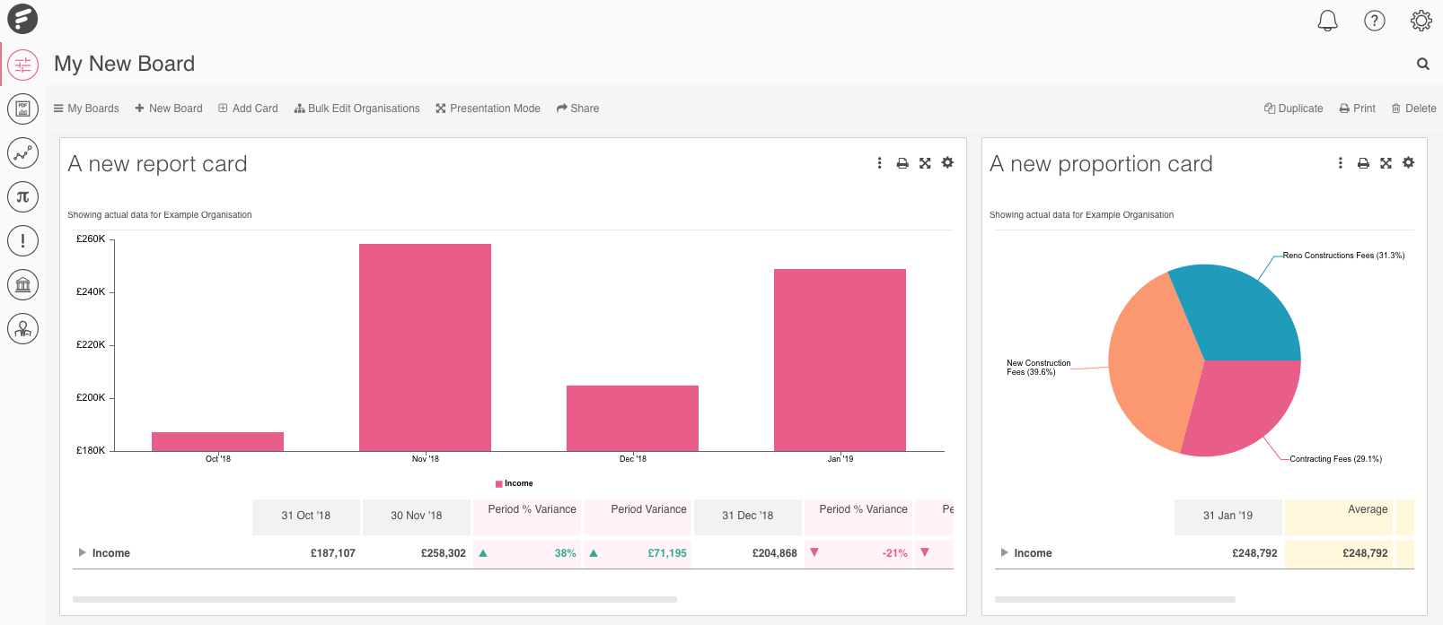Open the forecasting line chart sidebar icon

point(22,152)
